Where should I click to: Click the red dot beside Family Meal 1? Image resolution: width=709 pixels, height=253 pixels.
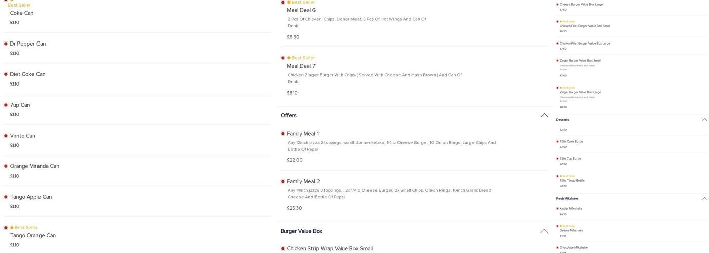click(x=283, y=134)
